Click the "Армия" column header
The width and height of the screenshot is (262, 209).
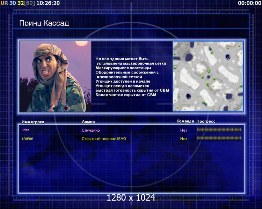(x=88, y=122)
